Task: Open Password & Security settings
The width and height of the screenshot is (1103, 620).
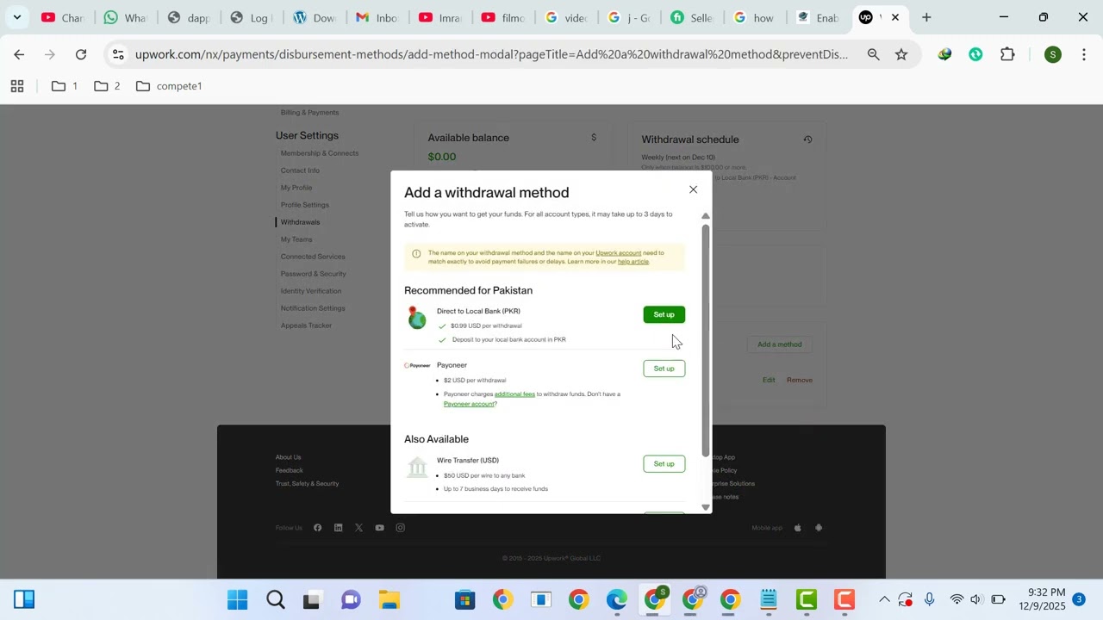Action: coord(313,274)
